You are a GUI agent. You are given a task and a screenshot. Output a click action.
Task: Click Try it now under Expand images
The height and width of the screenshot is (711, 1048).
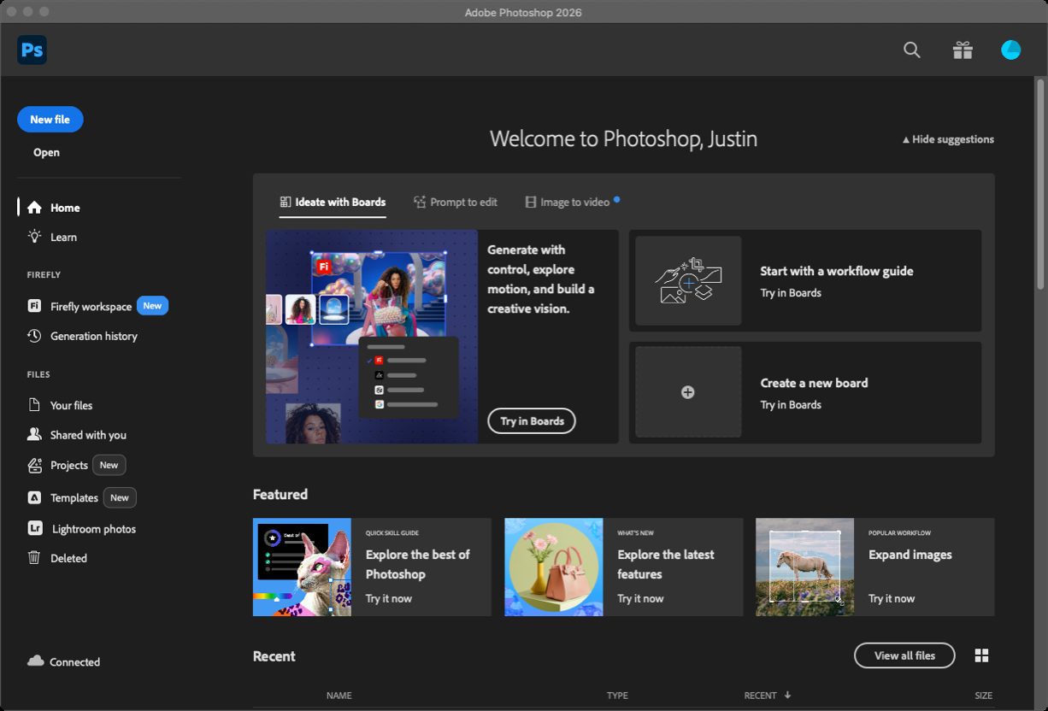pyautogui.click(x=892, y=598)
